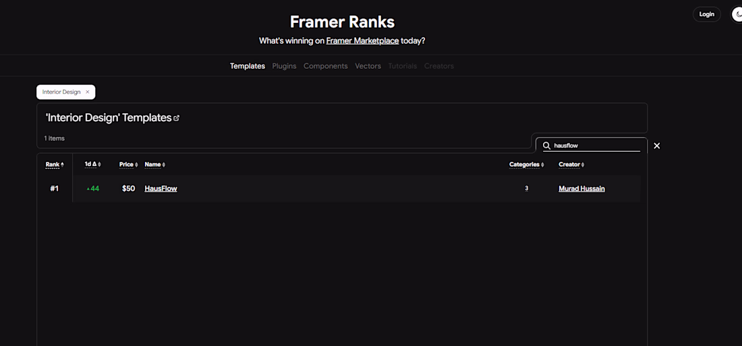Switch to the Templates tab

click(x=248, y=66)
